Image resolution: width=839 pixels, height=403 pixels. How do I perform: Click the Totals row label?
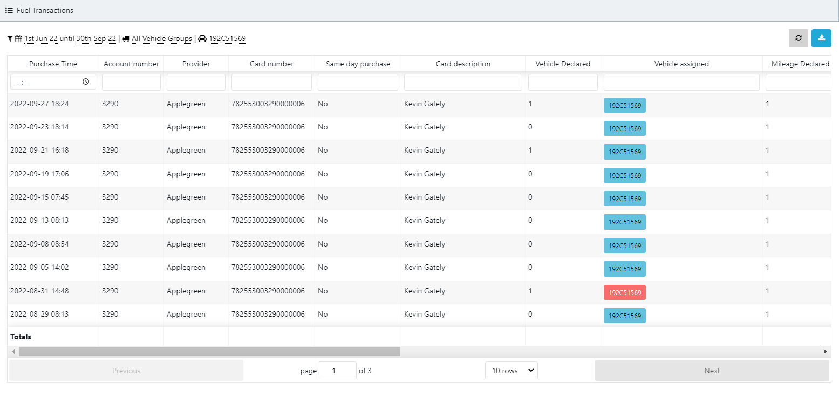(x=21, y=337)
